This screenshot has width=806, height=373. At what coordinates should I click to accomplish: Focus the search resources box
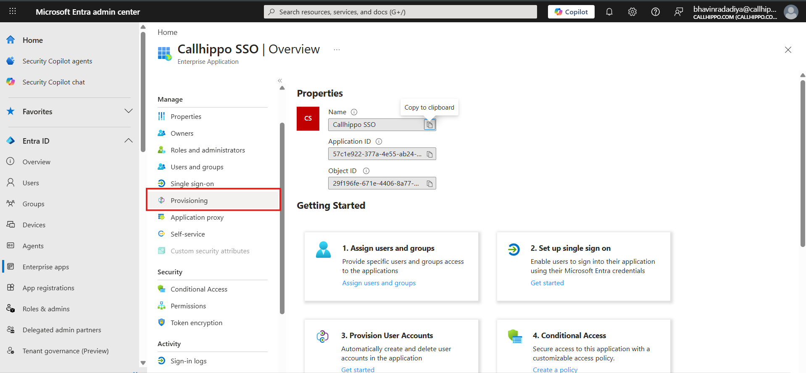[400, 12]
